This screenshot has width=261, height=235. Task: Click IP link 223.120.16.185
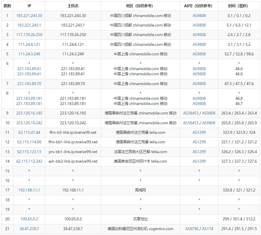click(29, 113)
